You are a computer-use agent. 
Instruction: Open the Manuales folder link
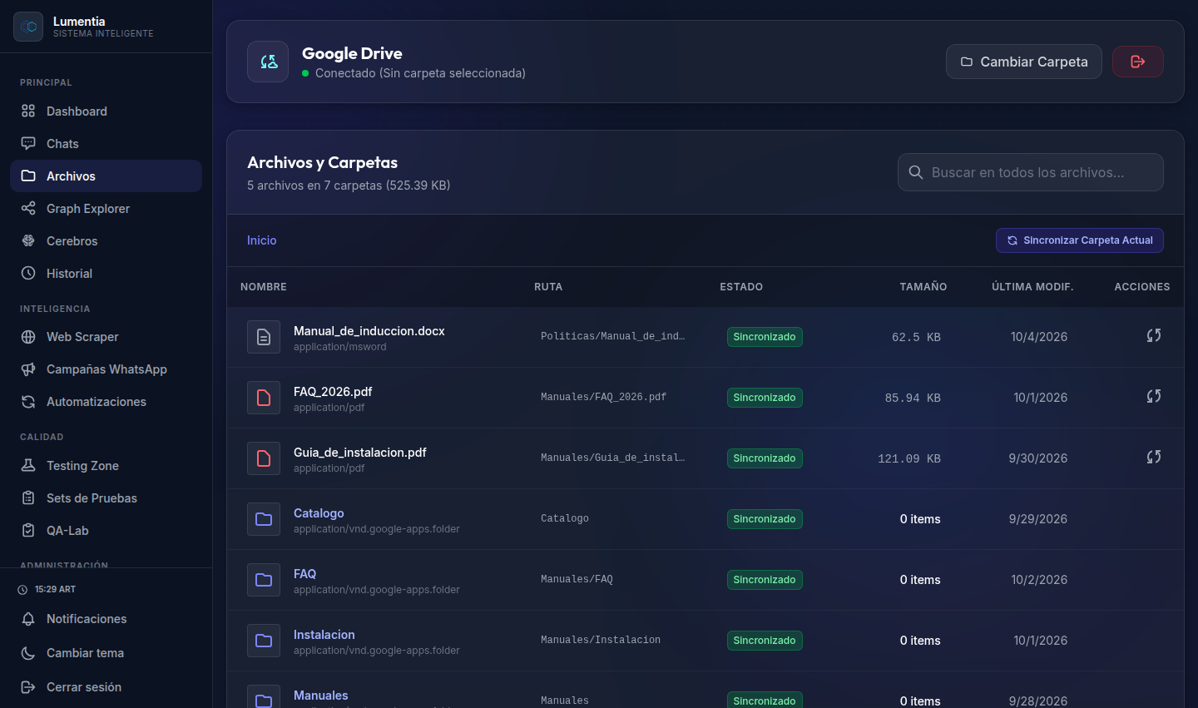pyautogui.click(x=321, y=696)
